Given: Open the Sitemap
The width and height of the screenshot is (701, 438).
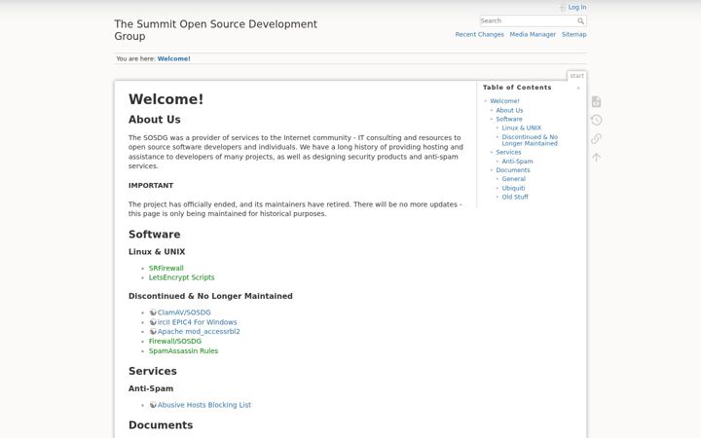Looking at the screenshot, I should (574, 34).
